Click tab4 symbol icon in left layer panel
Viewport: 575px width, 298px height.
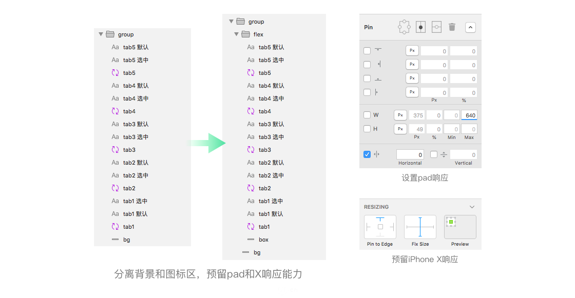115,111
